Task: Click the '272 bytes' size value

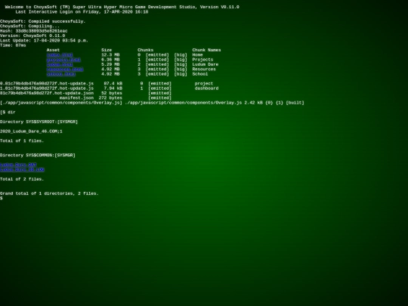Action: (110, 97)
